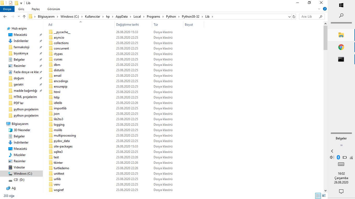Switch to details view layout icon

[318, 196]
